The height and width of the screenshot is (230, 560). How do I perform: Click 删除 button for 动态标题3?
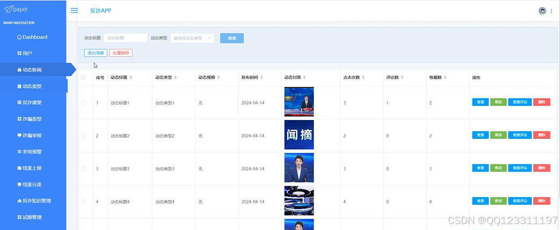[x=542, y=168]
